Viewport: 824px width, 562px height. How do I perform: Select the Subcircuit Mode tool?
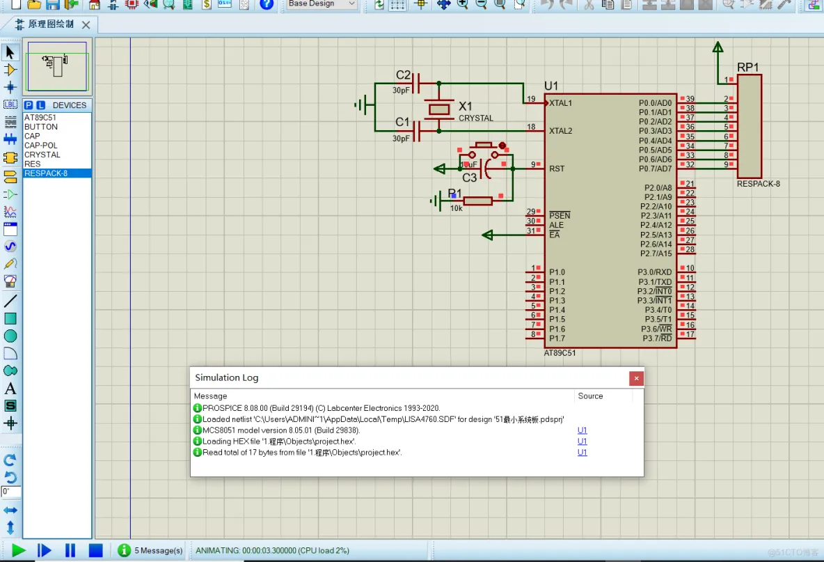pyautogui.click(x=10, y=157)
